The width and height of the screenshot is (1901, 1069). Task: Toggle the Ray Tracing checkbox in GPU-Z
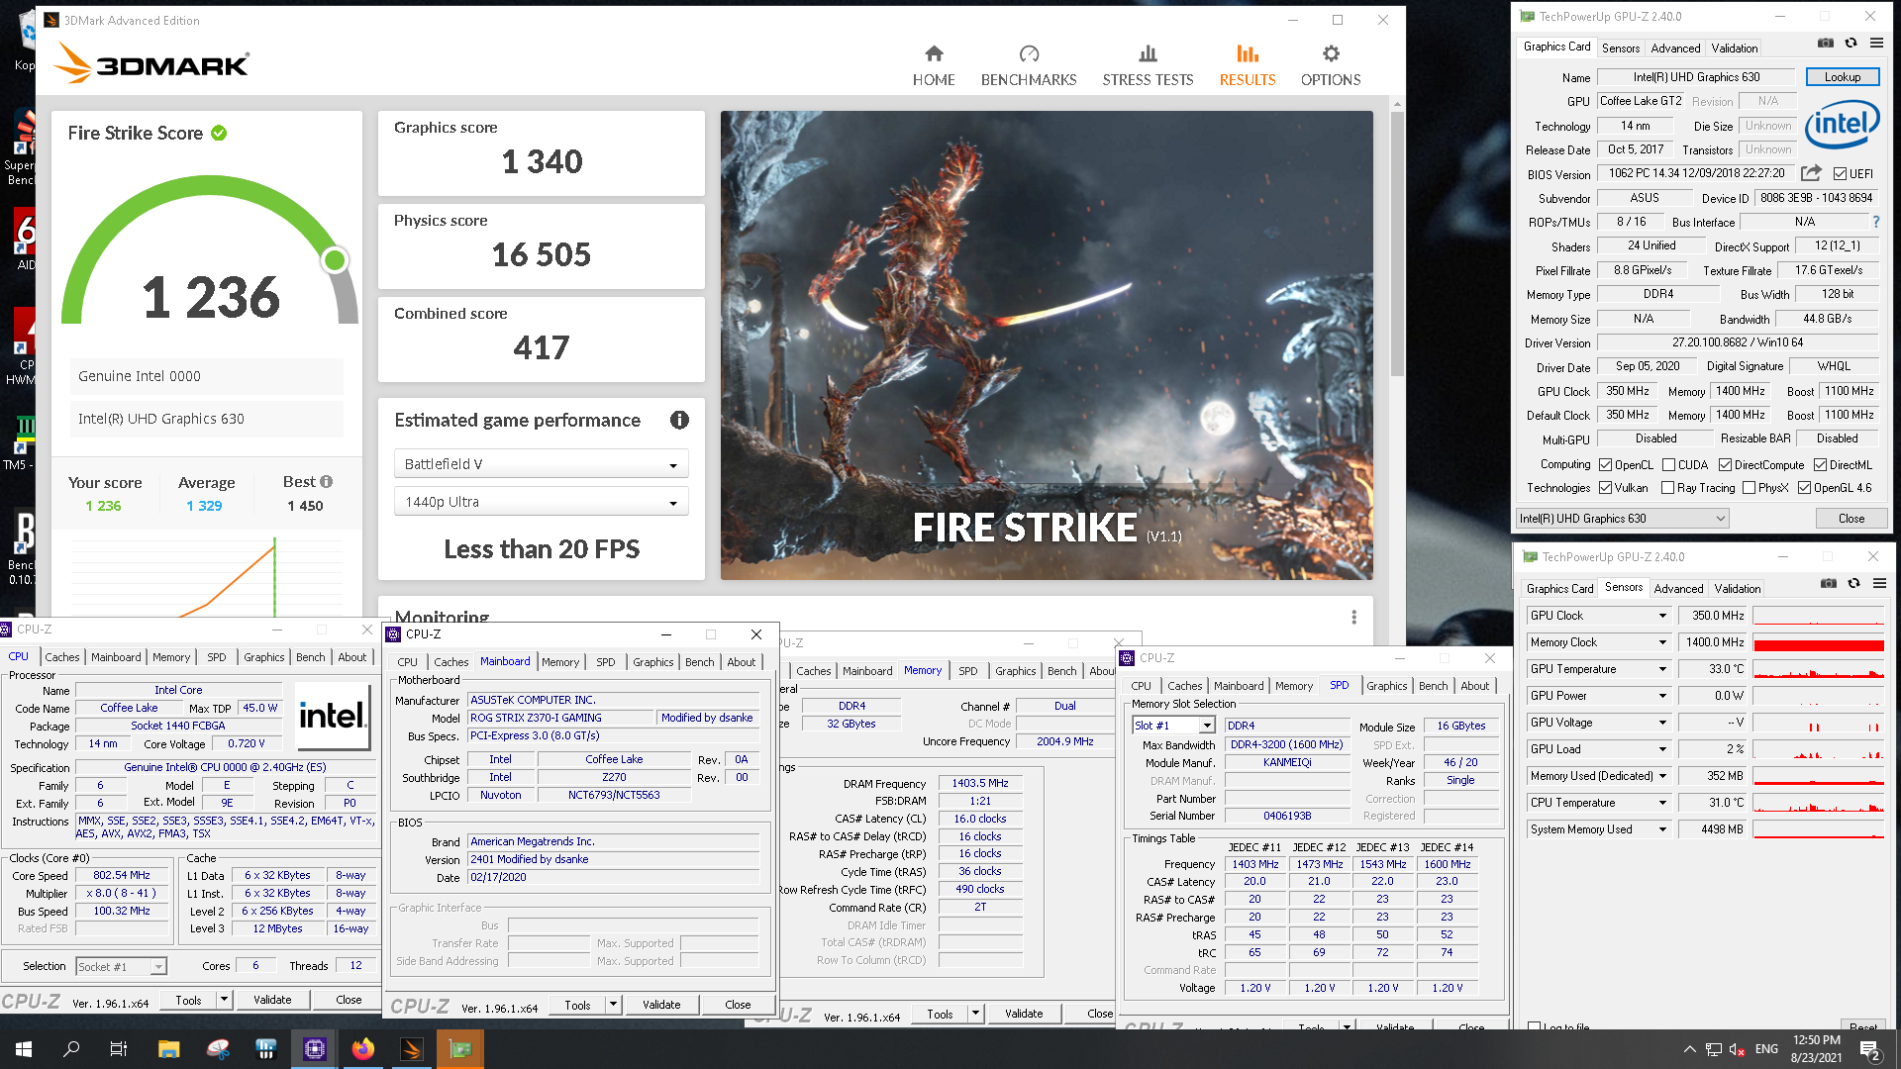coord(1668,488)
